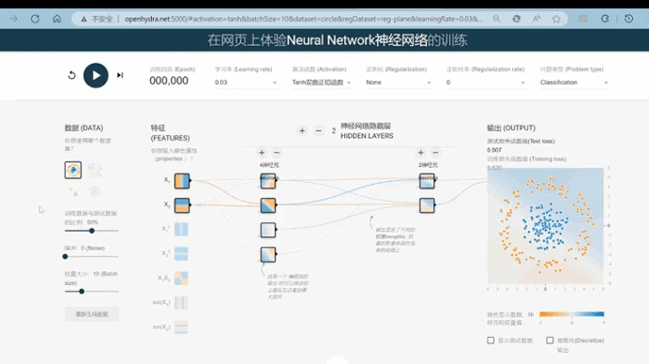Click the page title Neural Network heading
The image size is (649, 364).
click(338, 40)
